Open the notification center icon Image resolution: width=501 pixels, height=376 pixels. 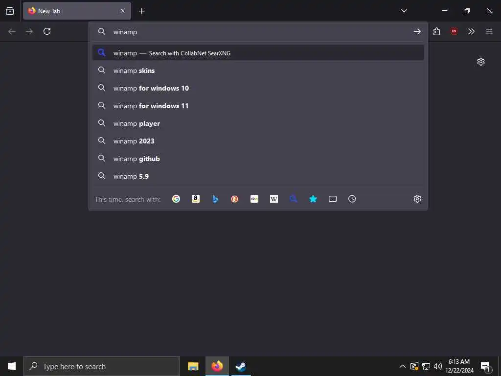(x=486, y=367)
